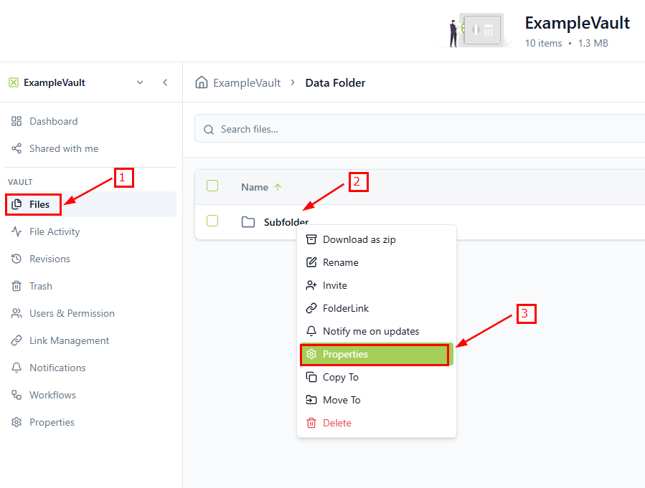Click the Revisions history icon
The image size is (645, 488).
coord(17,259)
